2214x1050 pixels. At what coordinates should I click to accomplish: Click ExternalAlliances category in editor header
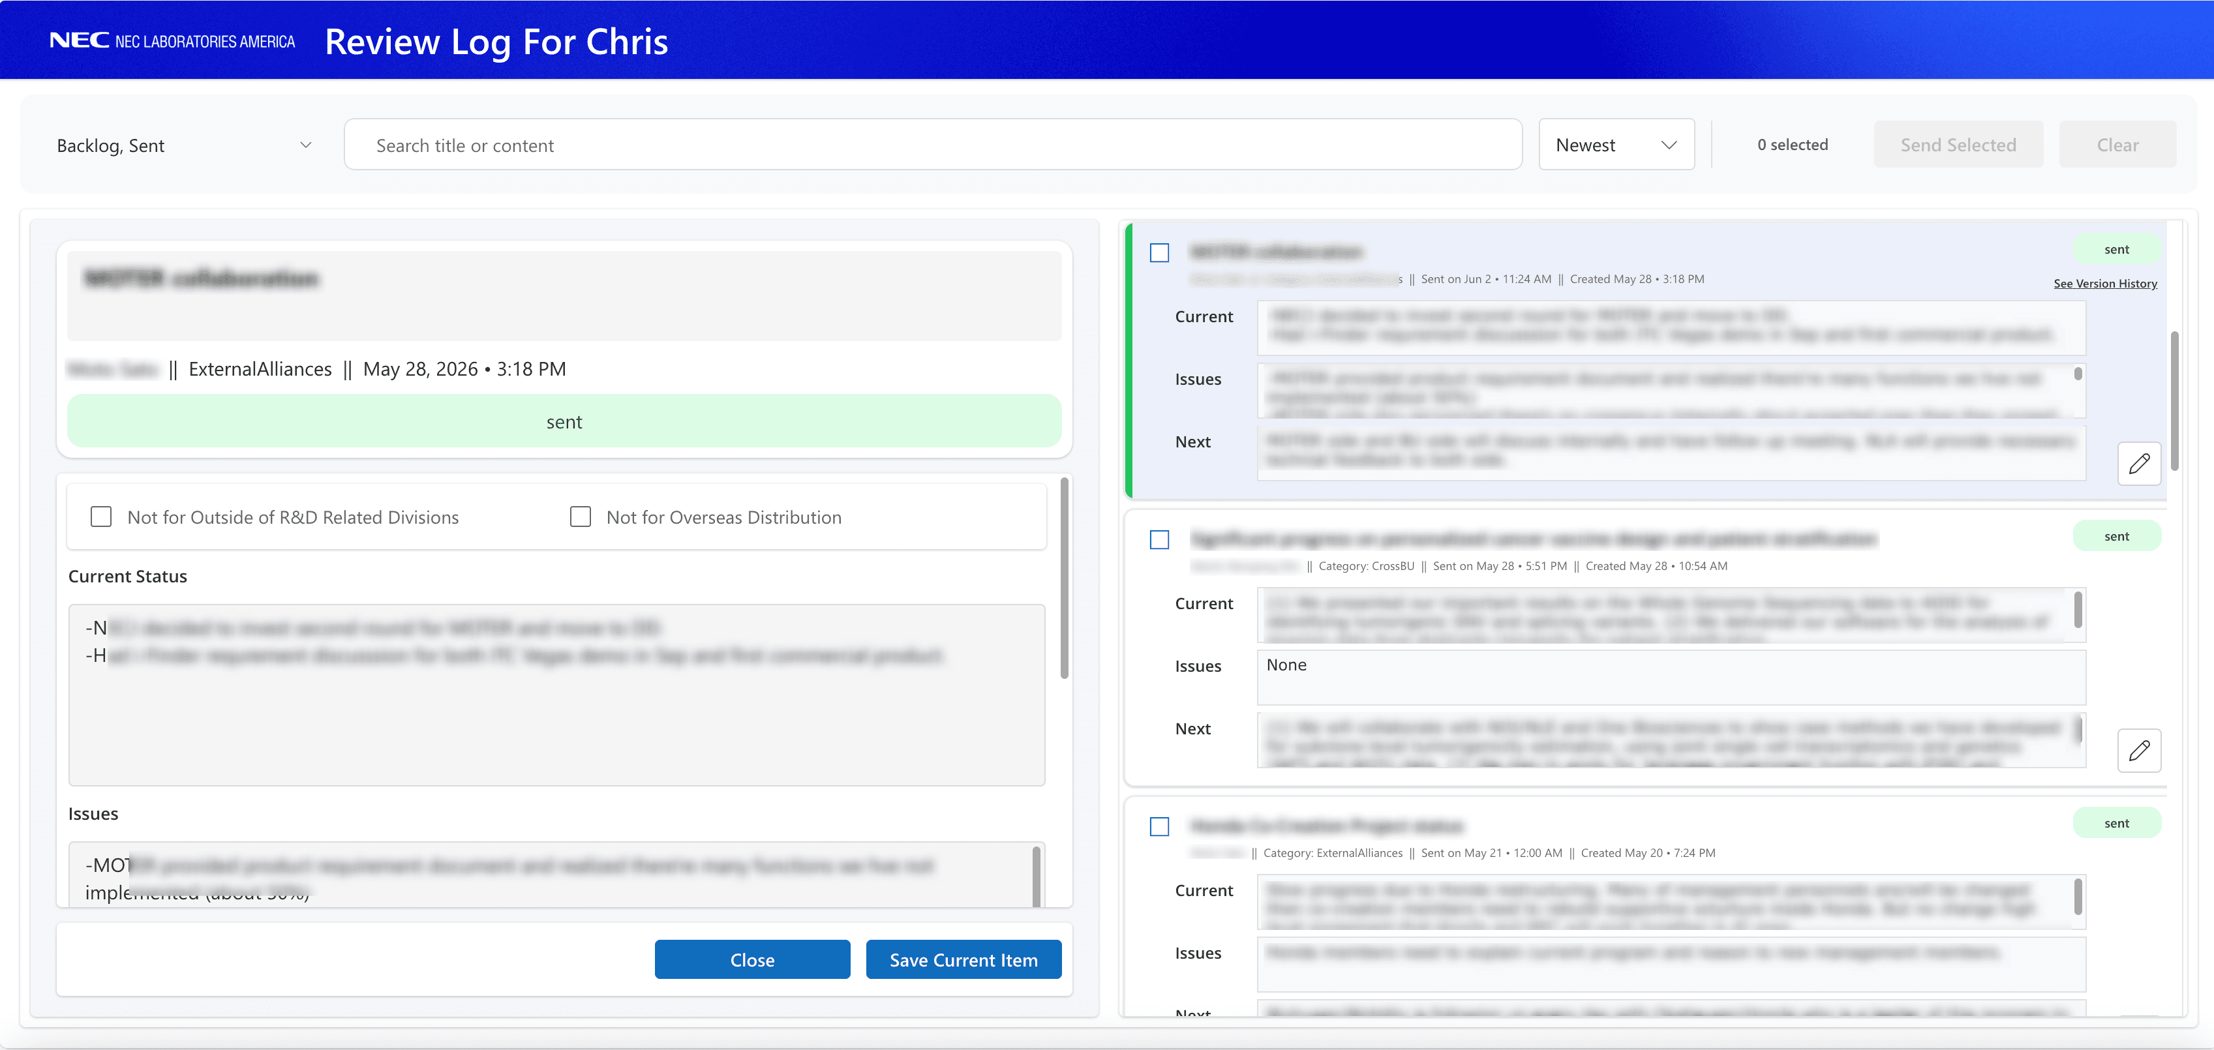click(x=260, y=370)
